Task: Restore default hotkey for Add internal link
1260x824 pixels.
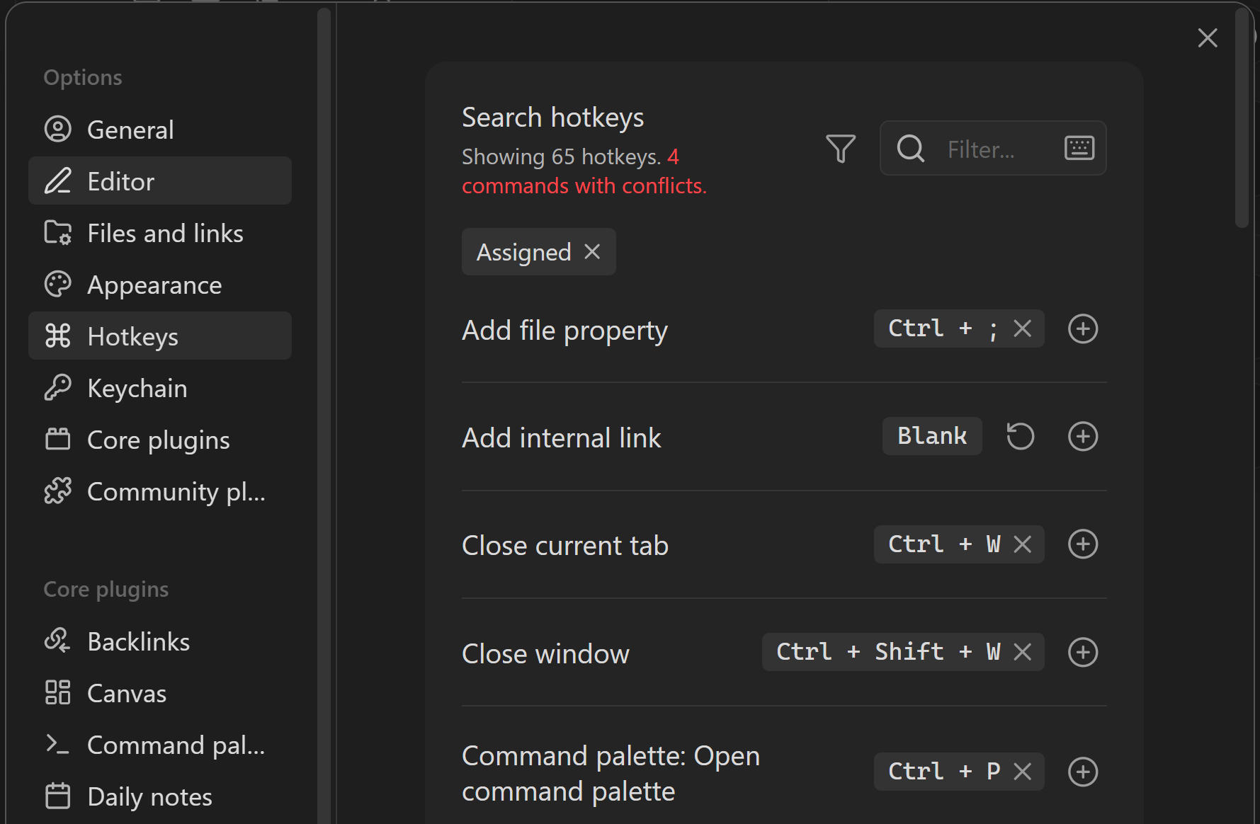Action: tap(1020, 436)
